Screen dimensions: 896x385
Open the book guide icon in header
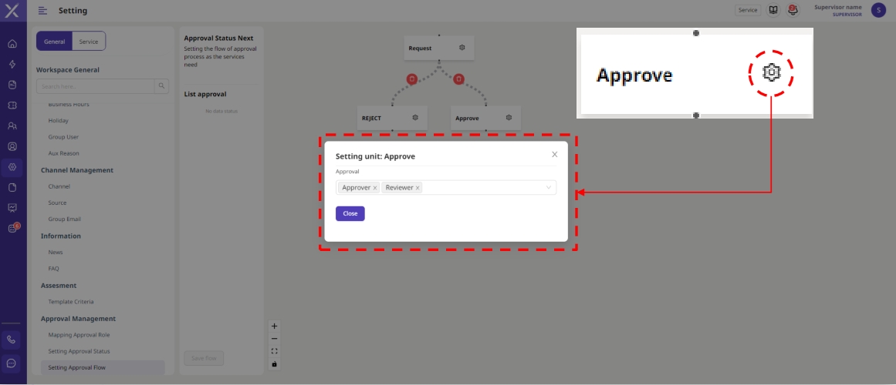pyautogui.click(x=773, y=10)
